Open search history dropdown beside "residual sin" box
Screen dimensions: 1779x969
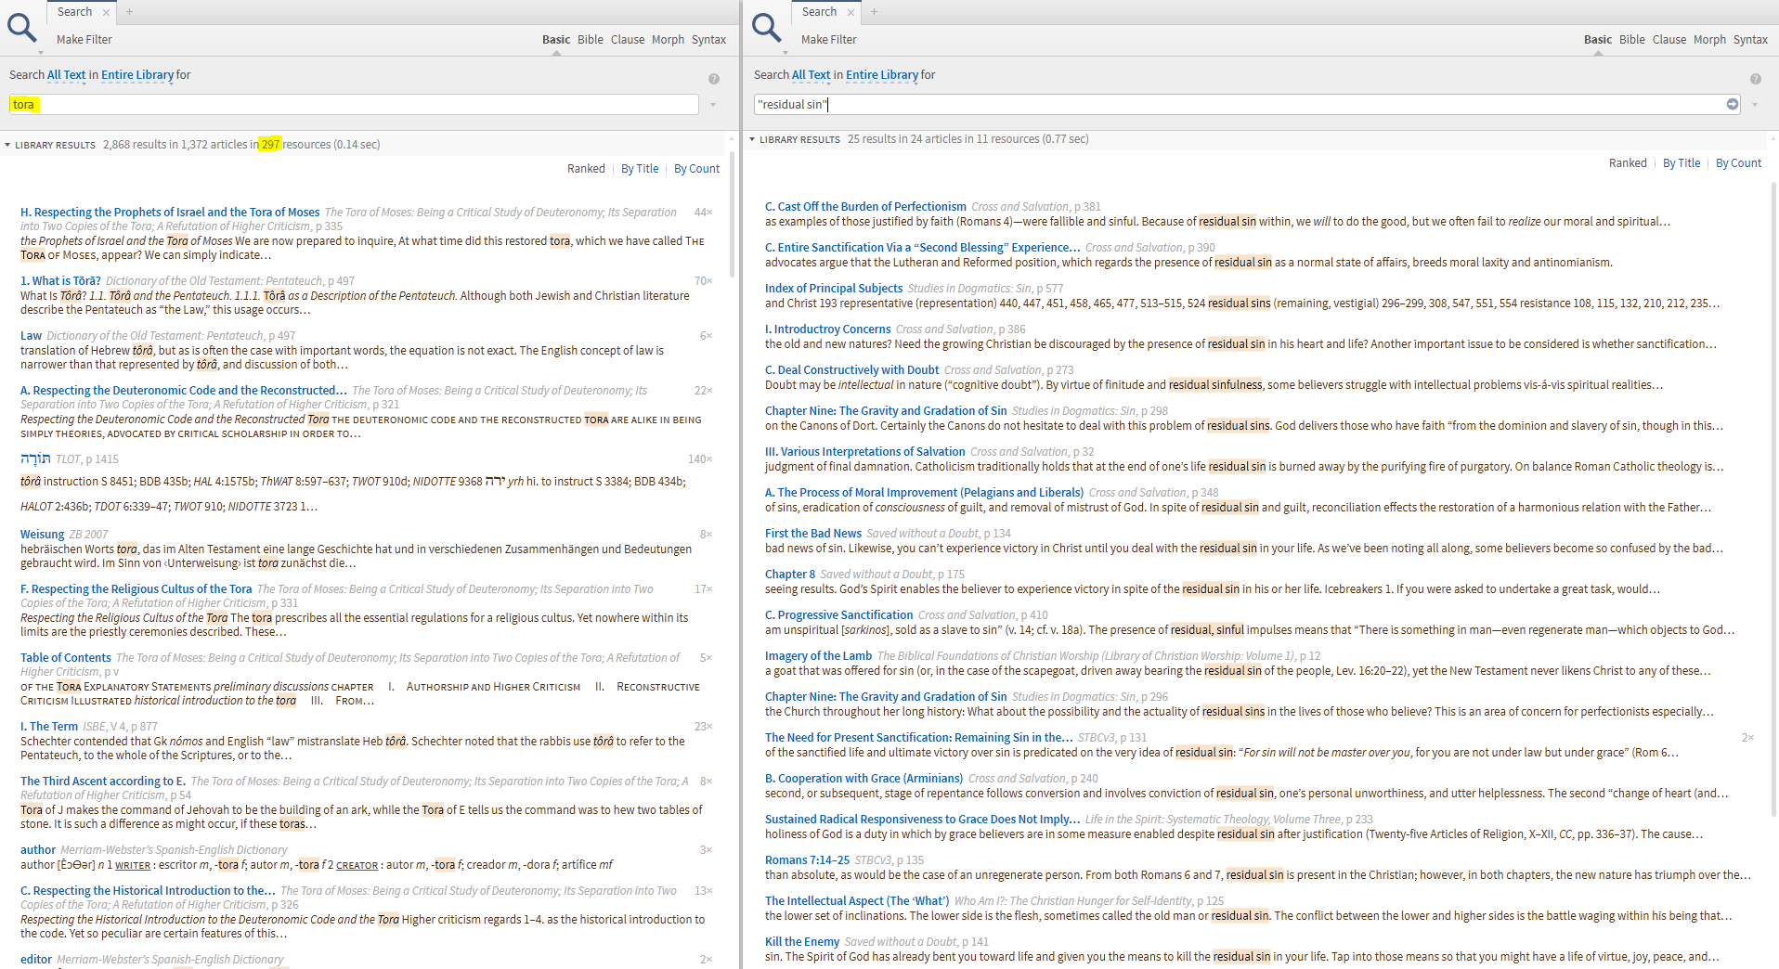coord(1755,105)
